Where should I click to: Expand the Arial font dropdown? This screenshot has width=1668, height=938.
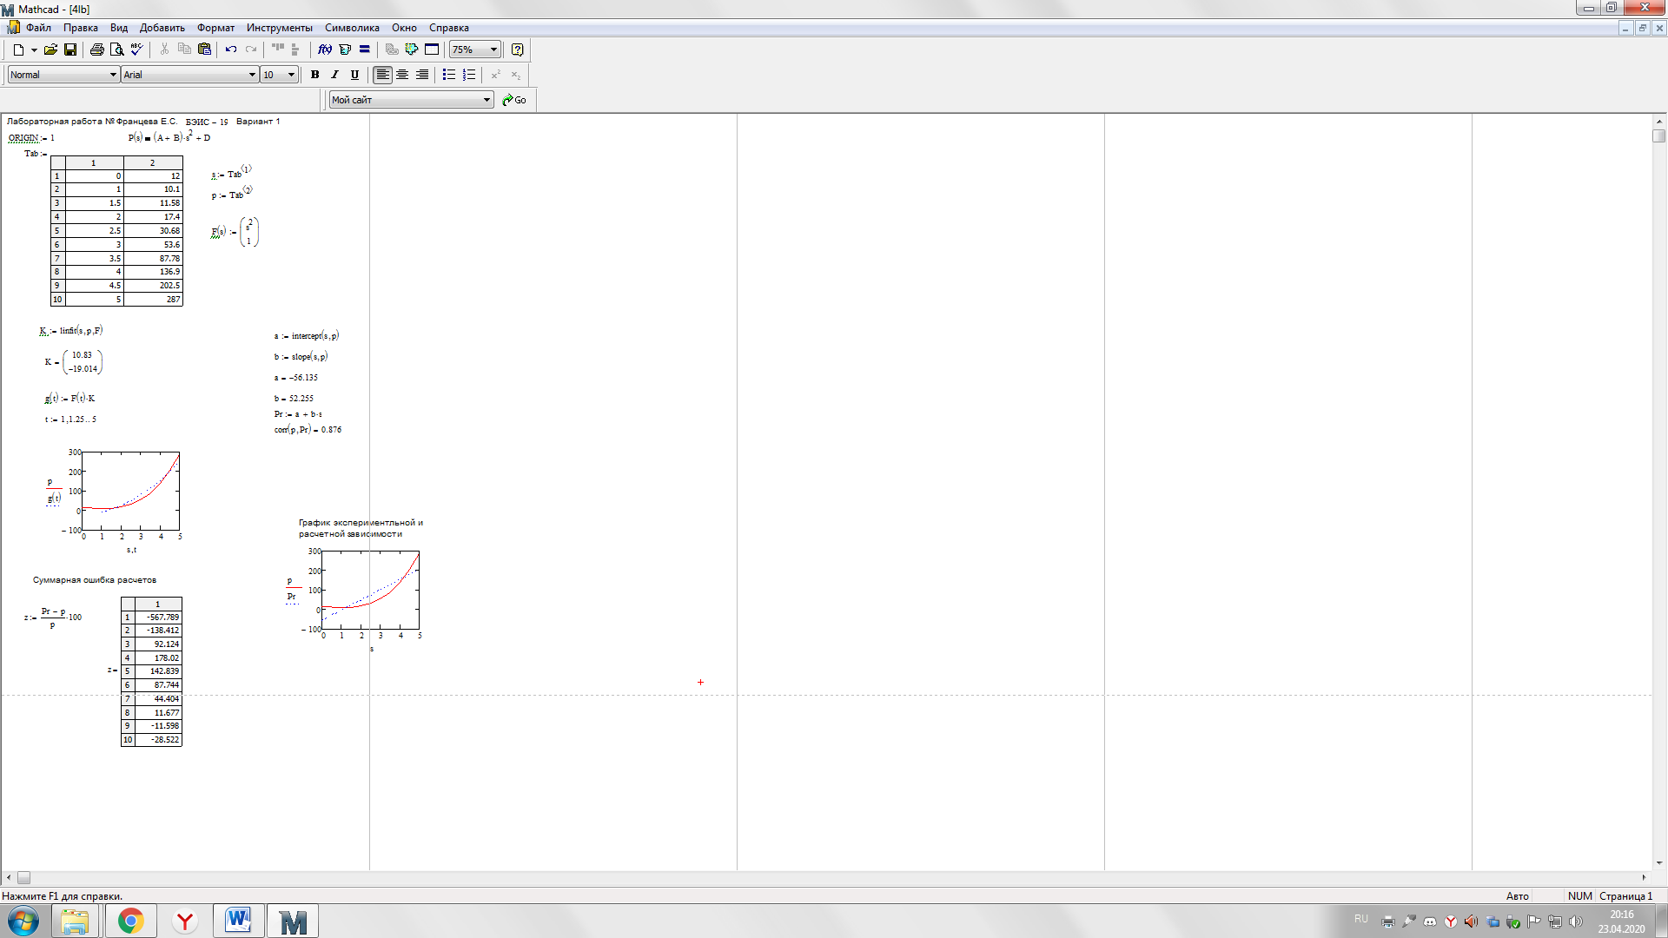click(252, 75)
